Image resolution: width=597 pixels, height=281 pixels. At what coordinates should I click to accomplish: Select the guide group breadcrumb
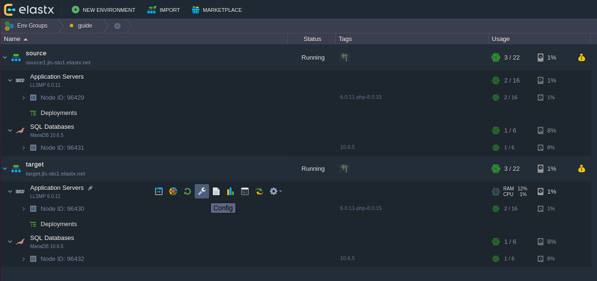pos(85,26)
